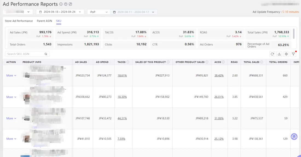Click info icon for Other Product Sales
This screenshot has width=301, height=157.
click(207, 62)
